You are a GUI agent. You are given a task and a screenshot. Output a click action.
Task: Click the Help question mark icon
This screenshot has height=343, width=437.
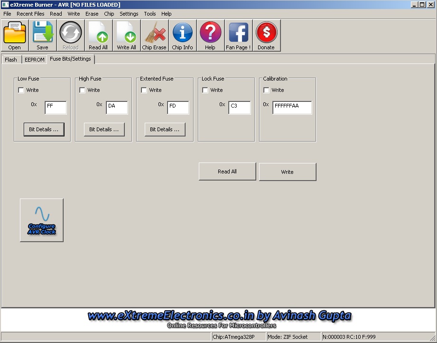[210, 36]
